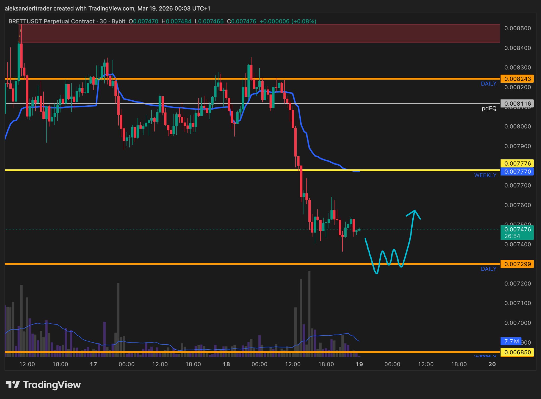Click the upper DAILY level text

(488, 84)
